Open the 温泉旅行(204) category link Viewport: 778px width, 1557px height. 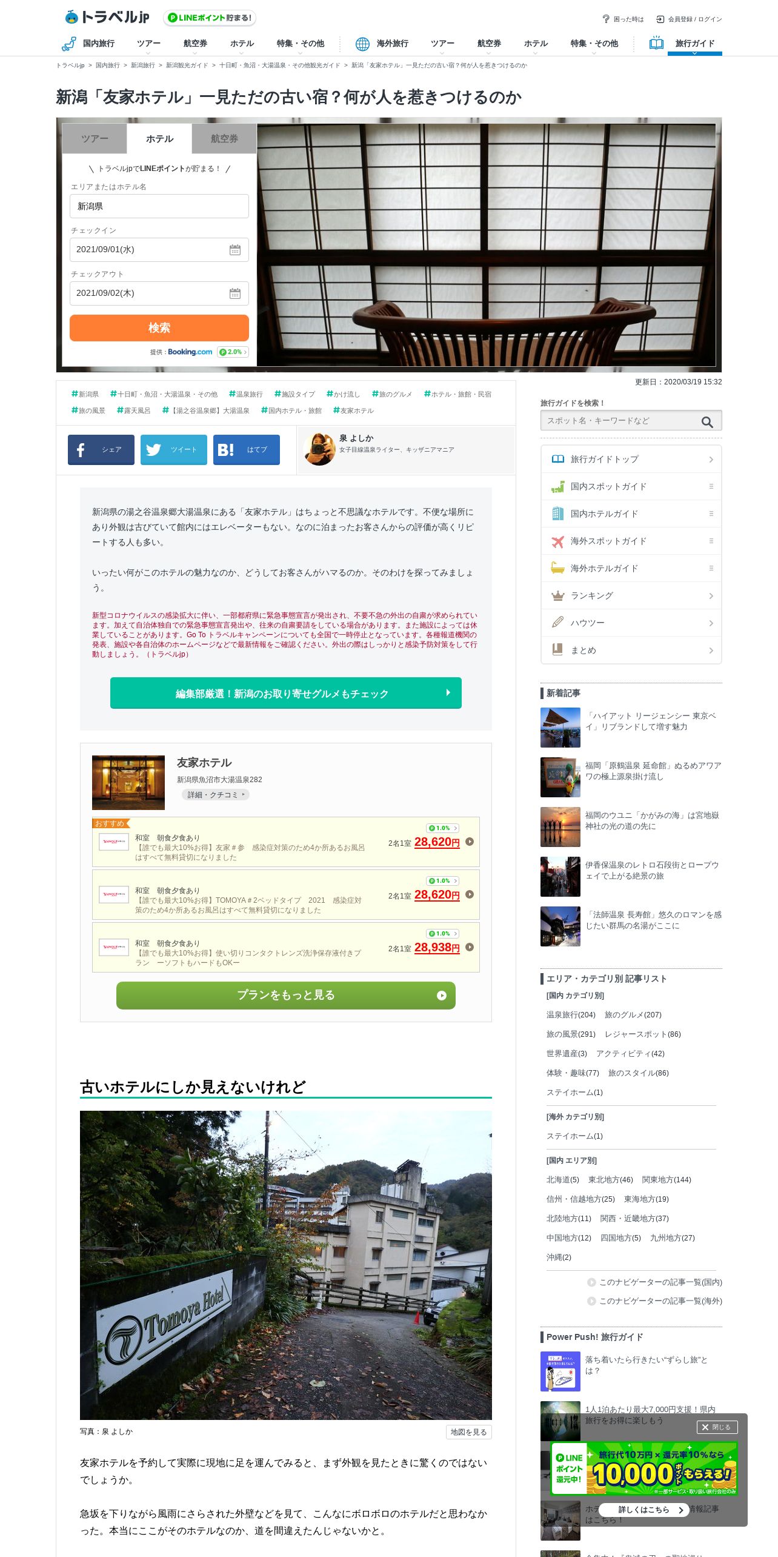571,1015
